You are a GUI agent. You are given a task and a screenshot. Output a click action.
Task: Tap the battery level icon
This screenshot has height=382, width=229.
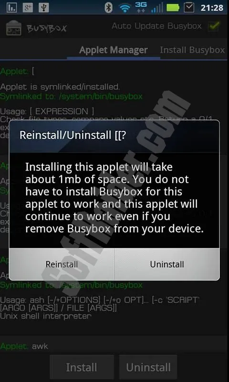173,8
